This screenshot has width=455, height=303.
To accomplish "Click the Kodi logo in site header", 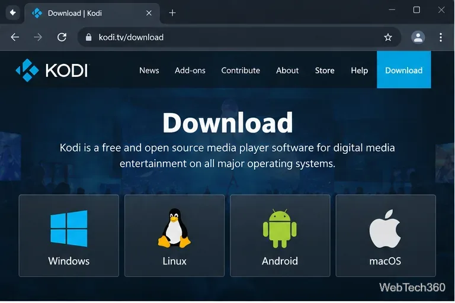I will tap(52, 70).
